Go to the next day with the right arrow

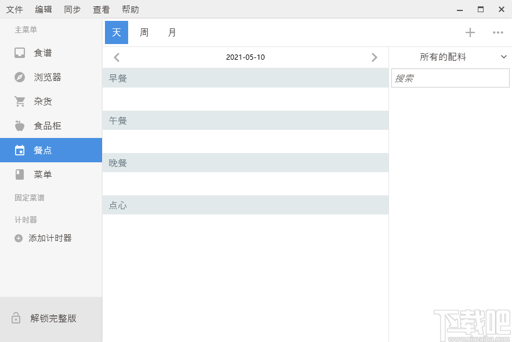pos(375,57)
